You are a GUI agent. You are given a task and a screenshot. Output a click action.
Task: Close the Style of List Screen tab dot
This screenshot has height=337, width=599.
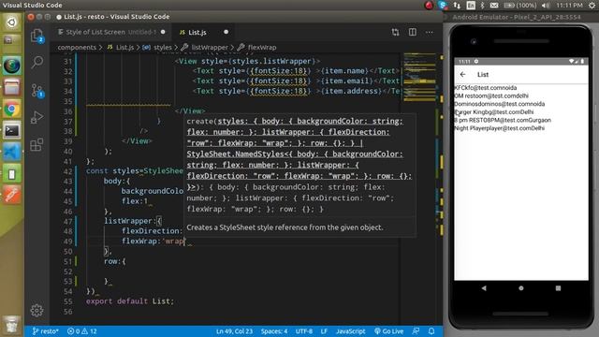tap(163, 32)
